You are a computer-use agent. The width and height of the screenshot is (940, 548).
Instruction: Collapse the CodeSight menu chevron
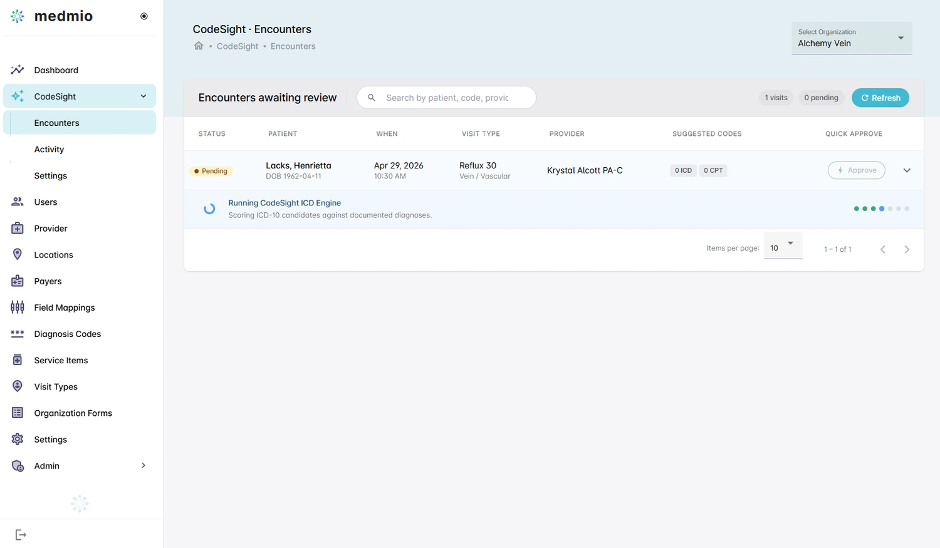pyautogui.click(x=144, y=96)
